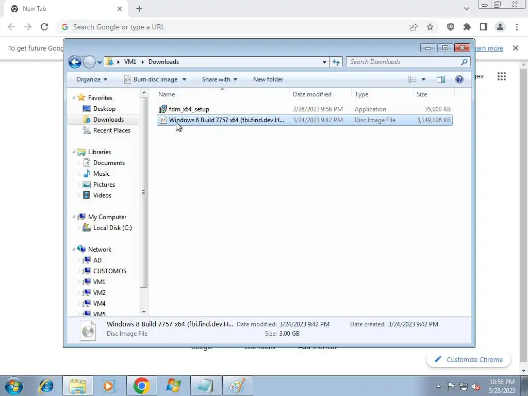This screenshot has width=528, height=396.
Task: Click VM1 in the address breadcrumb
Action: coord(130,62)
